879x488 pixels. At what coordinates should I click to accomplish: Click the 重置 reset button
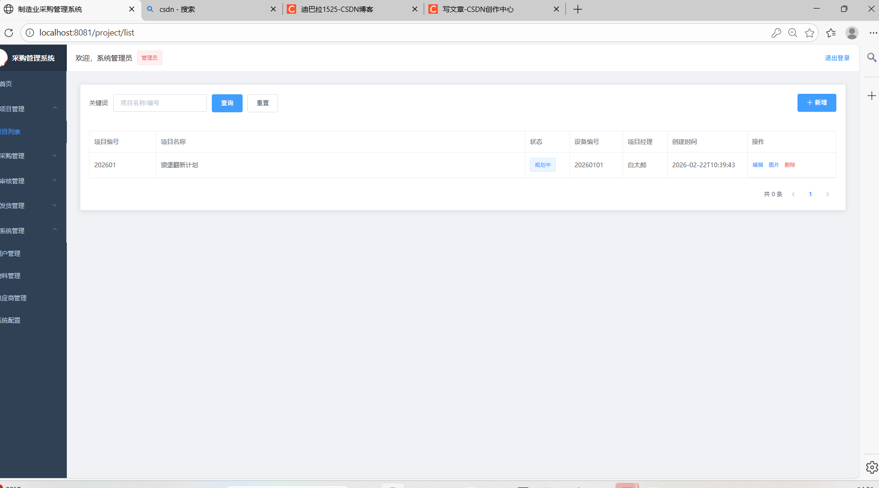click(263, 103)
